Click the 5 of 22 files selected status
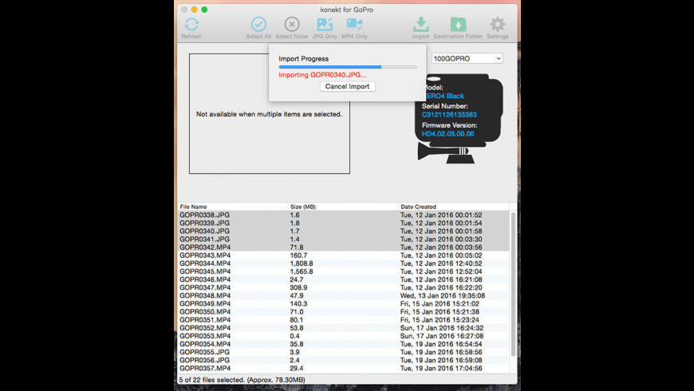Viewport: 694px width, 391px height. pos(243,380)
